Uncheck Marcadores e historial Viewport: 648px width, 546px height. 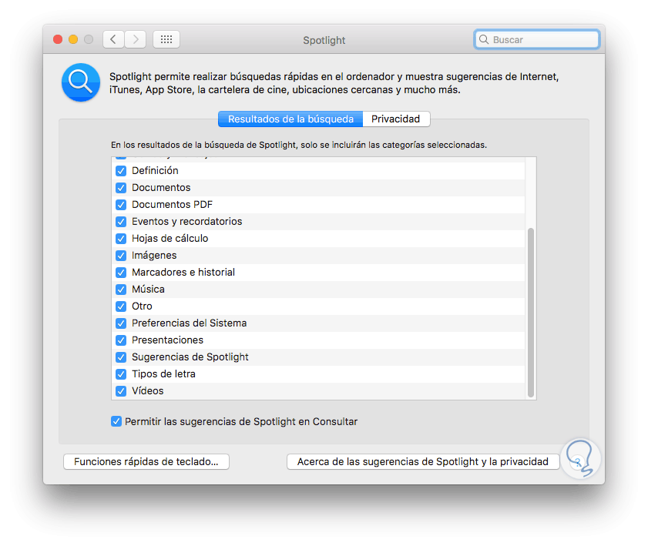tap(121, 272)
